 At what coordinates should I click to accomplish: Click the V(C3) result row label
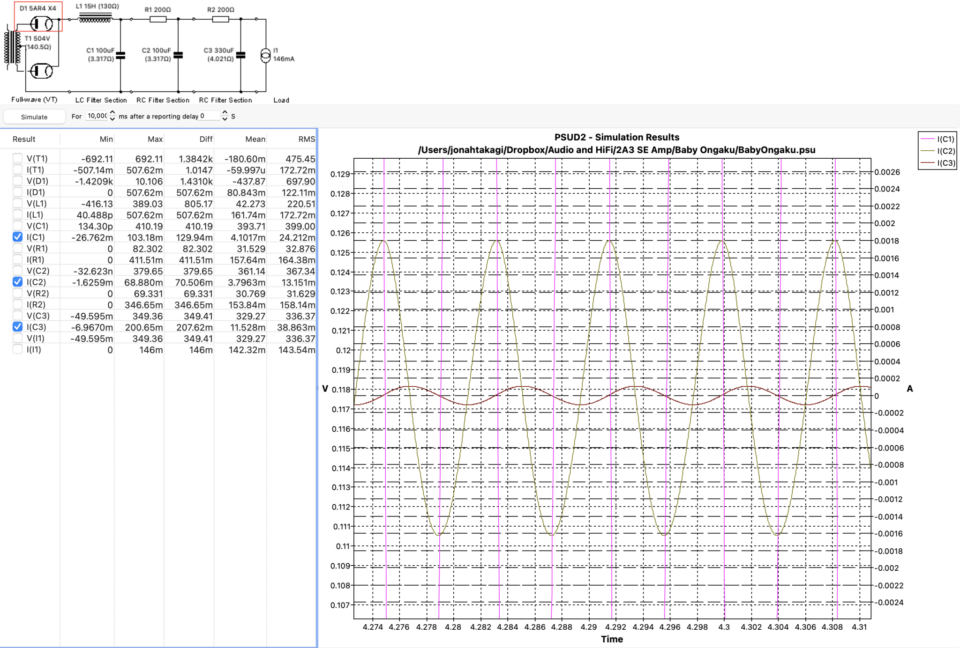(37, 316)
